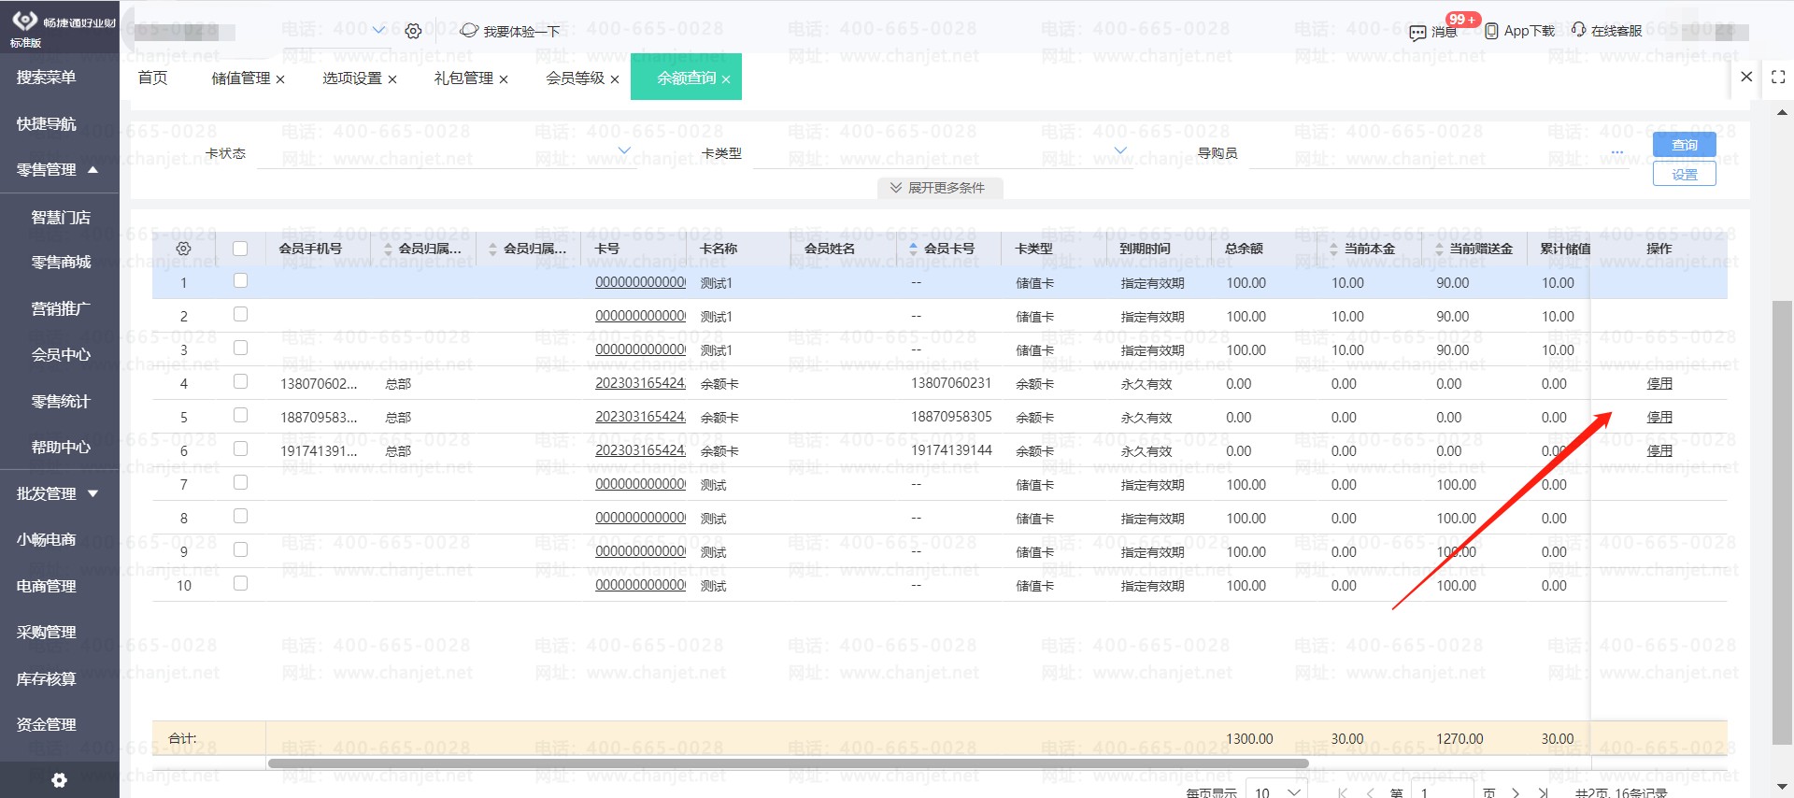Open the messages icon with 99+ badge
This screenshot has width=1794, height=798.
(1417, 33)
